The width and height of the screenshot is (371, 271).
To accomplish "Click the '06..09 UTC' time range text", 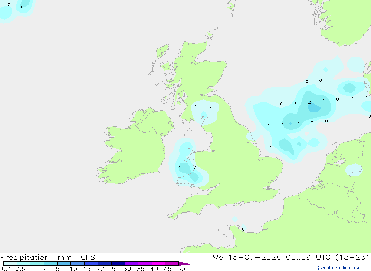I will pyautogui.click(x=308, y=257).
